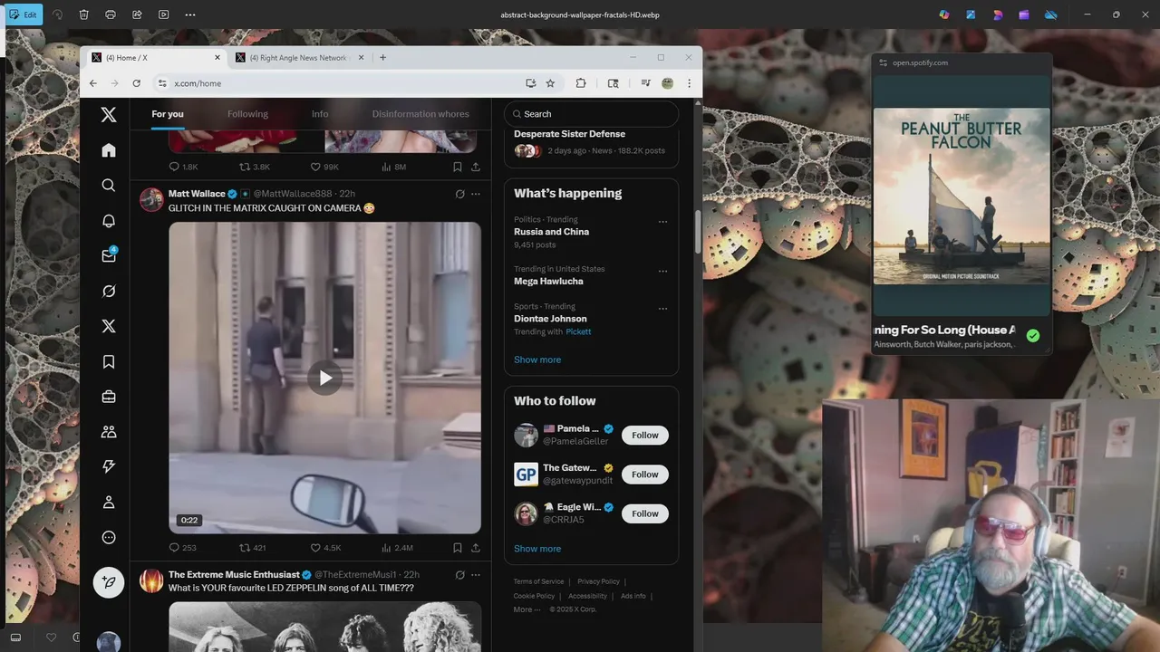The height and width of the screenshot is (652, 1160).
Task: Open new browser tab with plus
Action: tap(382, 58)
